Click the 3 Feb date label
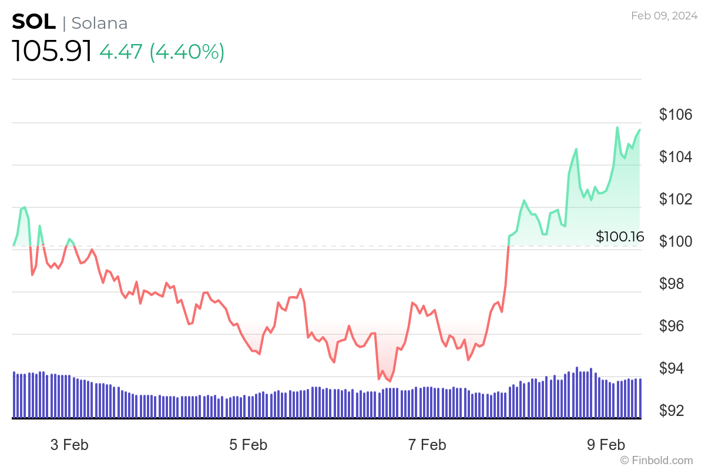705x470 pixels. coord(69,445)
